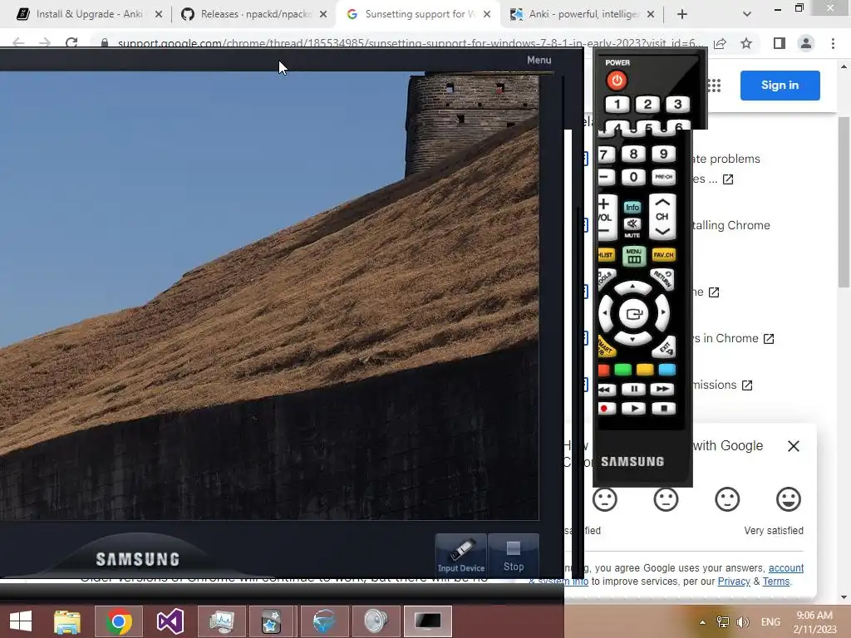Open the green MENU button on remote

634,256
